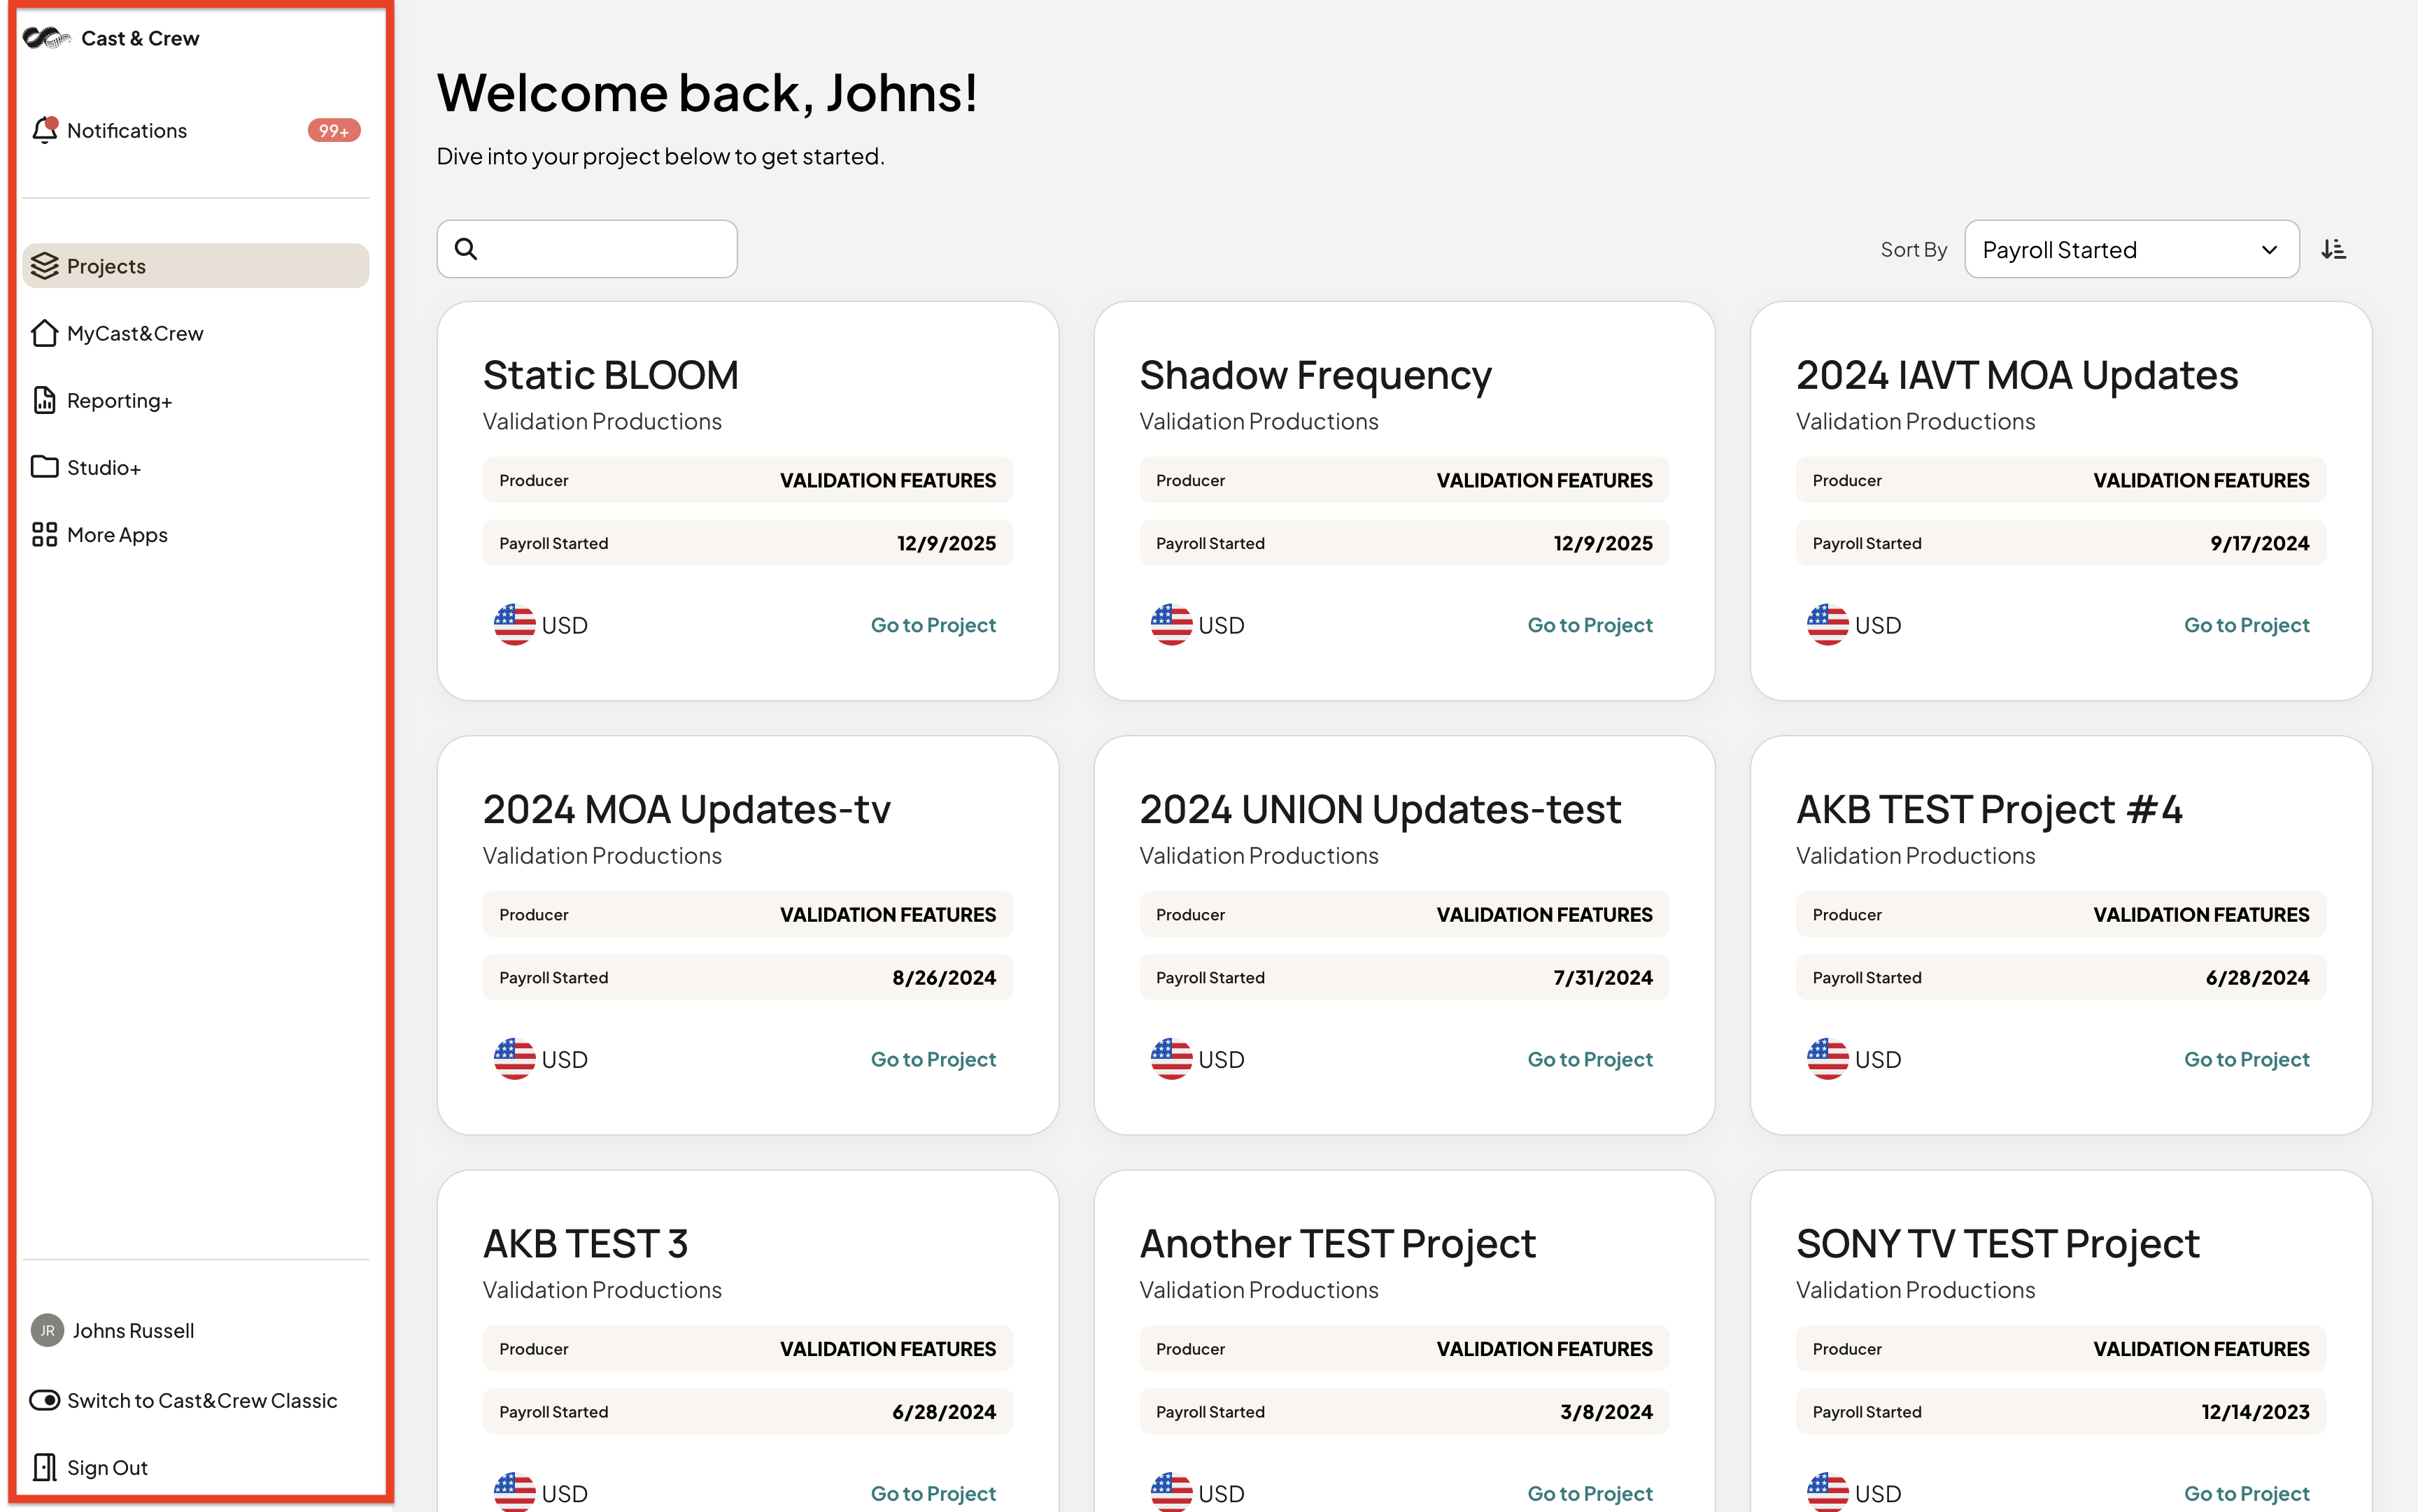Click payroll date 3/8/2024
2418x1512 pixels.
click(1606, 1411)
